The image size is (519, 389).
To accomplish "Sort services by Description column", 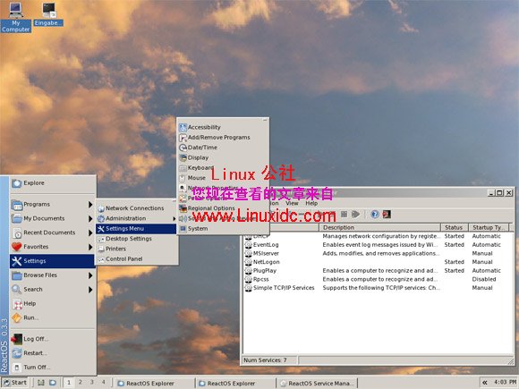I will [x=379, y=227].
